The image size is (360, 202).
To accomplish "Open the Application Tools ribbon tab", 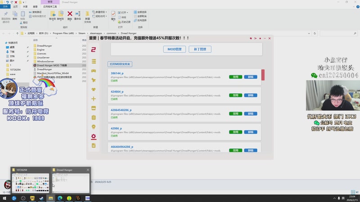I will point(50,7).
